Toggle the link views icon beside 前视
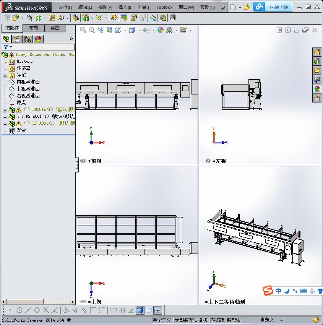The width and height of the screenshot is (323, 325). [x=83, y=161]
